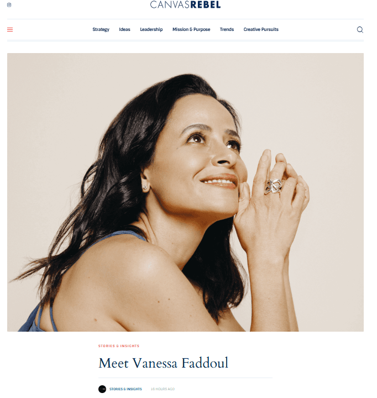The height and width of the screenshot is (398, 377).
Task: Click the earring in the hero image
Action: coord(145,187)
